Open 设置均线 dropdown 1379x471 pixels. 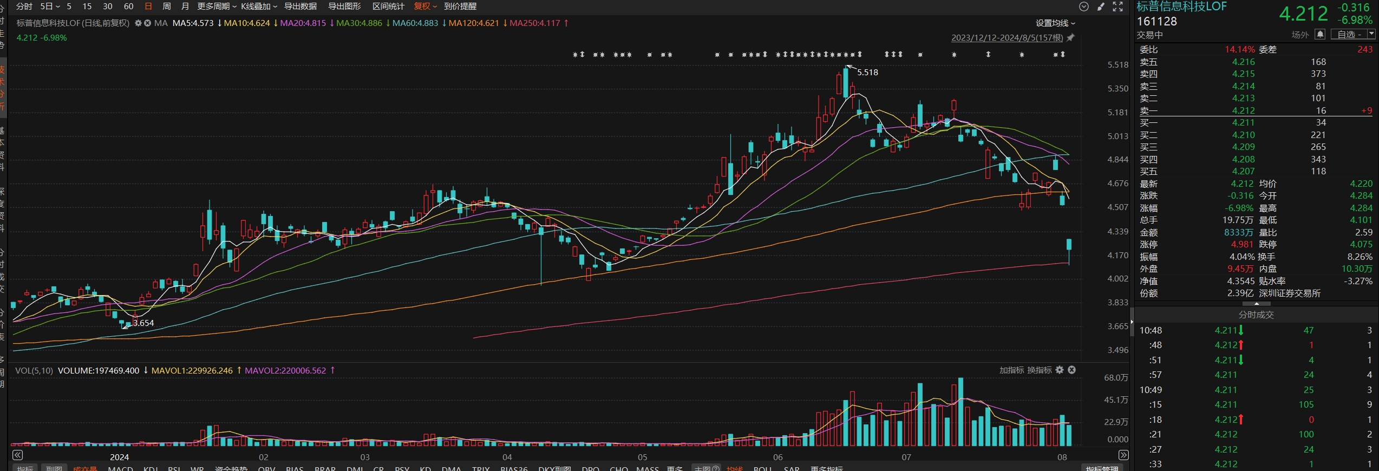[x=1055, y=23]
